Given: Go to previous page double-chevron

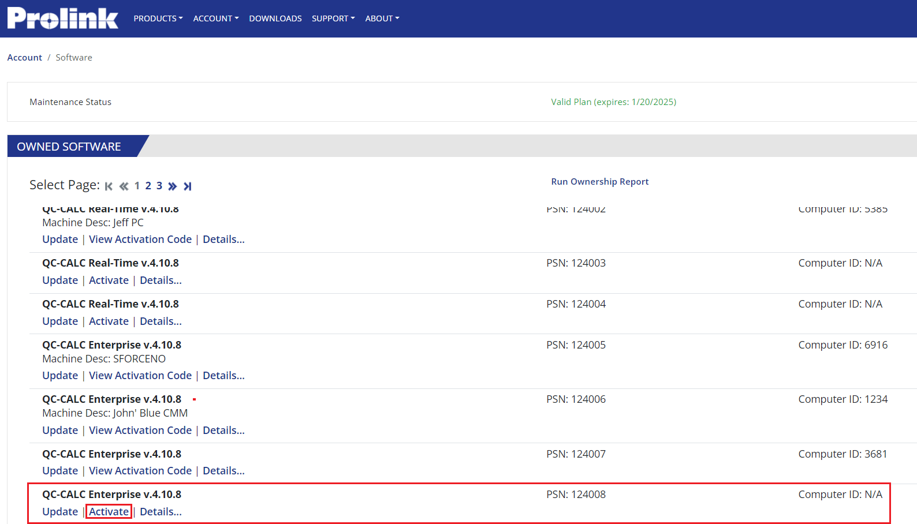Looking at the screenshot, I should pos(124,186).
